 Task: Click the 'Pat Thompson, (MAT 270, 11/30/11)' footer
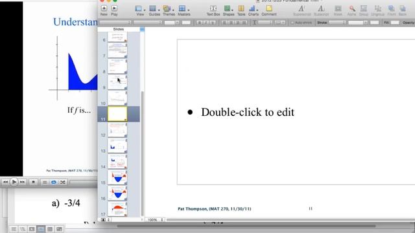click(215, 208)
